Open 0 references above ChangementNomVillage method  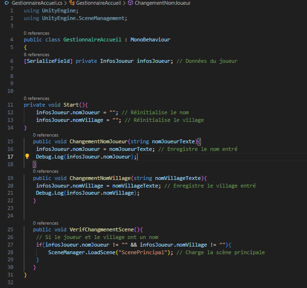tap(46, 171)
